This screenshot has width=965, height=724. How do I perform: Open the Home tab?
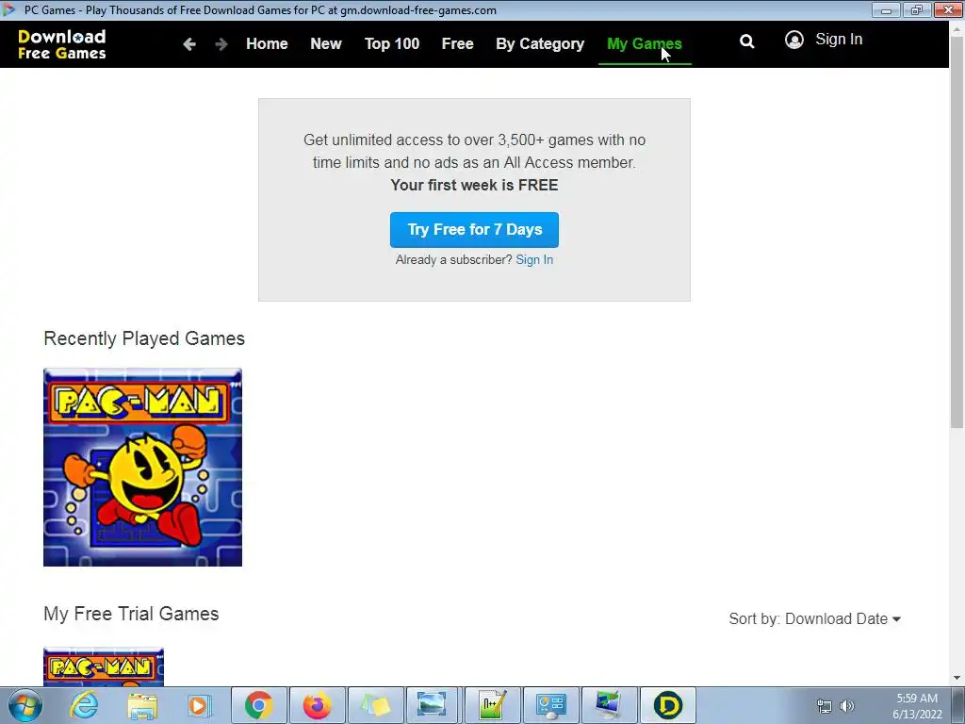pos(267,43)
